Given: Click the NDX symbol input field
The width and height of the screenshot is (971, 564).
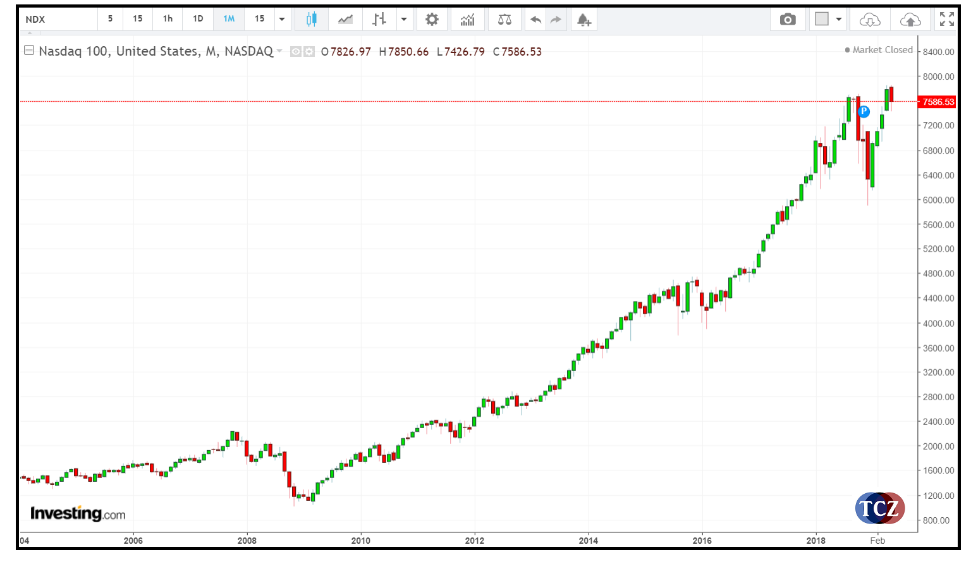Looking at the screenshot, I should [58, 20].
